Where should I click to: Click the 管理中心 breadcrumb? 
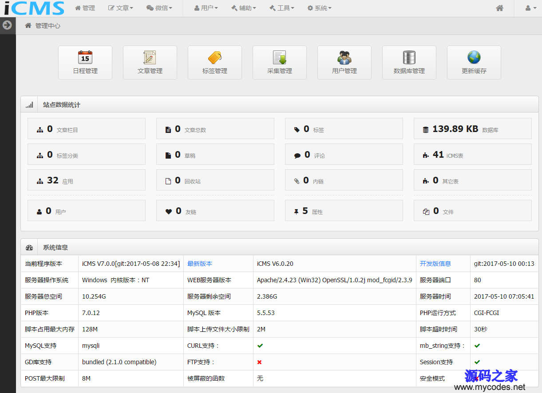click(x=48, y=26)
